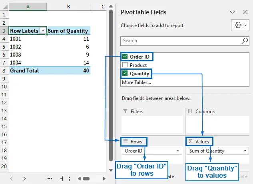Click the empty Columns drop area
This screenshot has height=184, width=253.
click(x=218, y=124)
